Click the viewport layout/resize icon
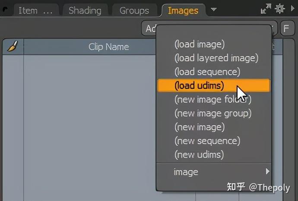The image size is (298, 201). pos(266,9)
